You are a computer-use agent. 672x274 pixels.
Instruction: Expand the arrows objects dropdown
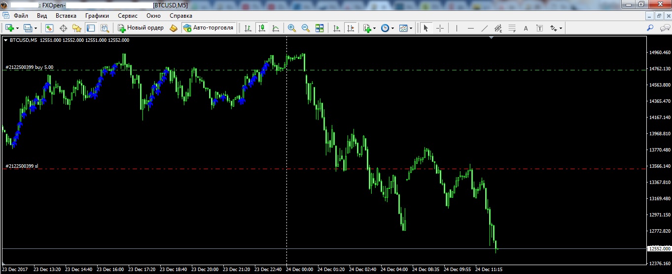point(561,28)
